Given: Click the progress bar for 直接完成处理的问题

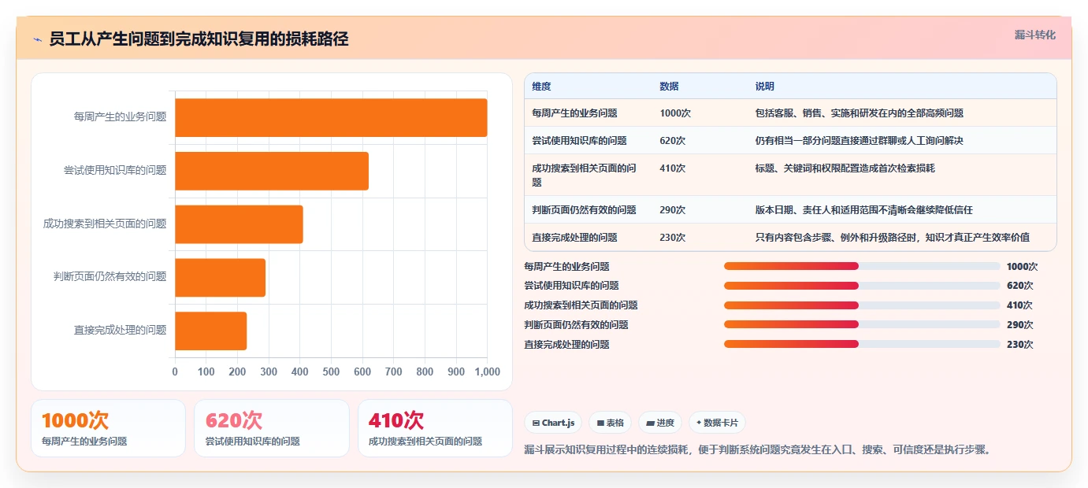Looking at the screenshot, I should [862, 344].
